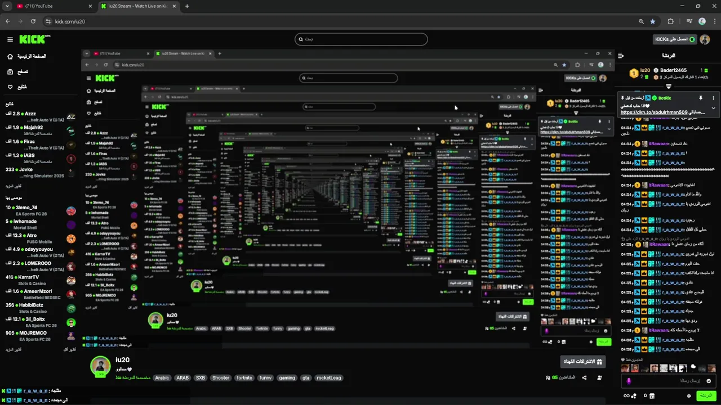Select the SXB stream tag

tap(200, 378)
